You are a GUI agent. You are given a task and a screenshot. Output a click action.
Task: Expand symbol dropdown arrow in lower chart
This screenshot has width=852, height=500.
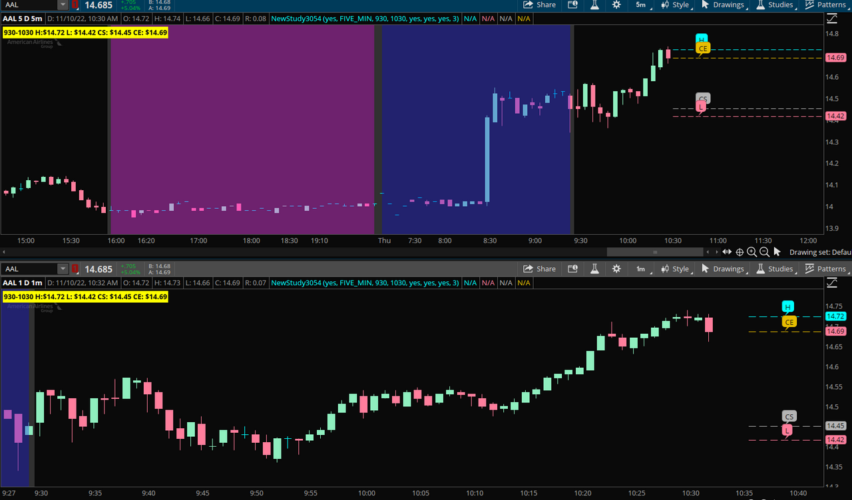[63, 269]
